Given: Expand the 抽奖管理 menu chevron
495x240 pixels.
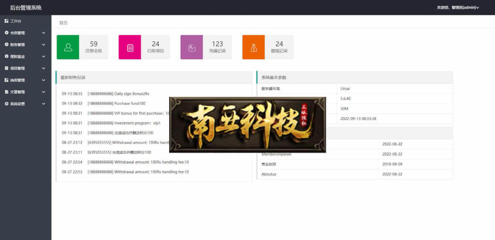Looking at the screenshot, I should 44,80.
